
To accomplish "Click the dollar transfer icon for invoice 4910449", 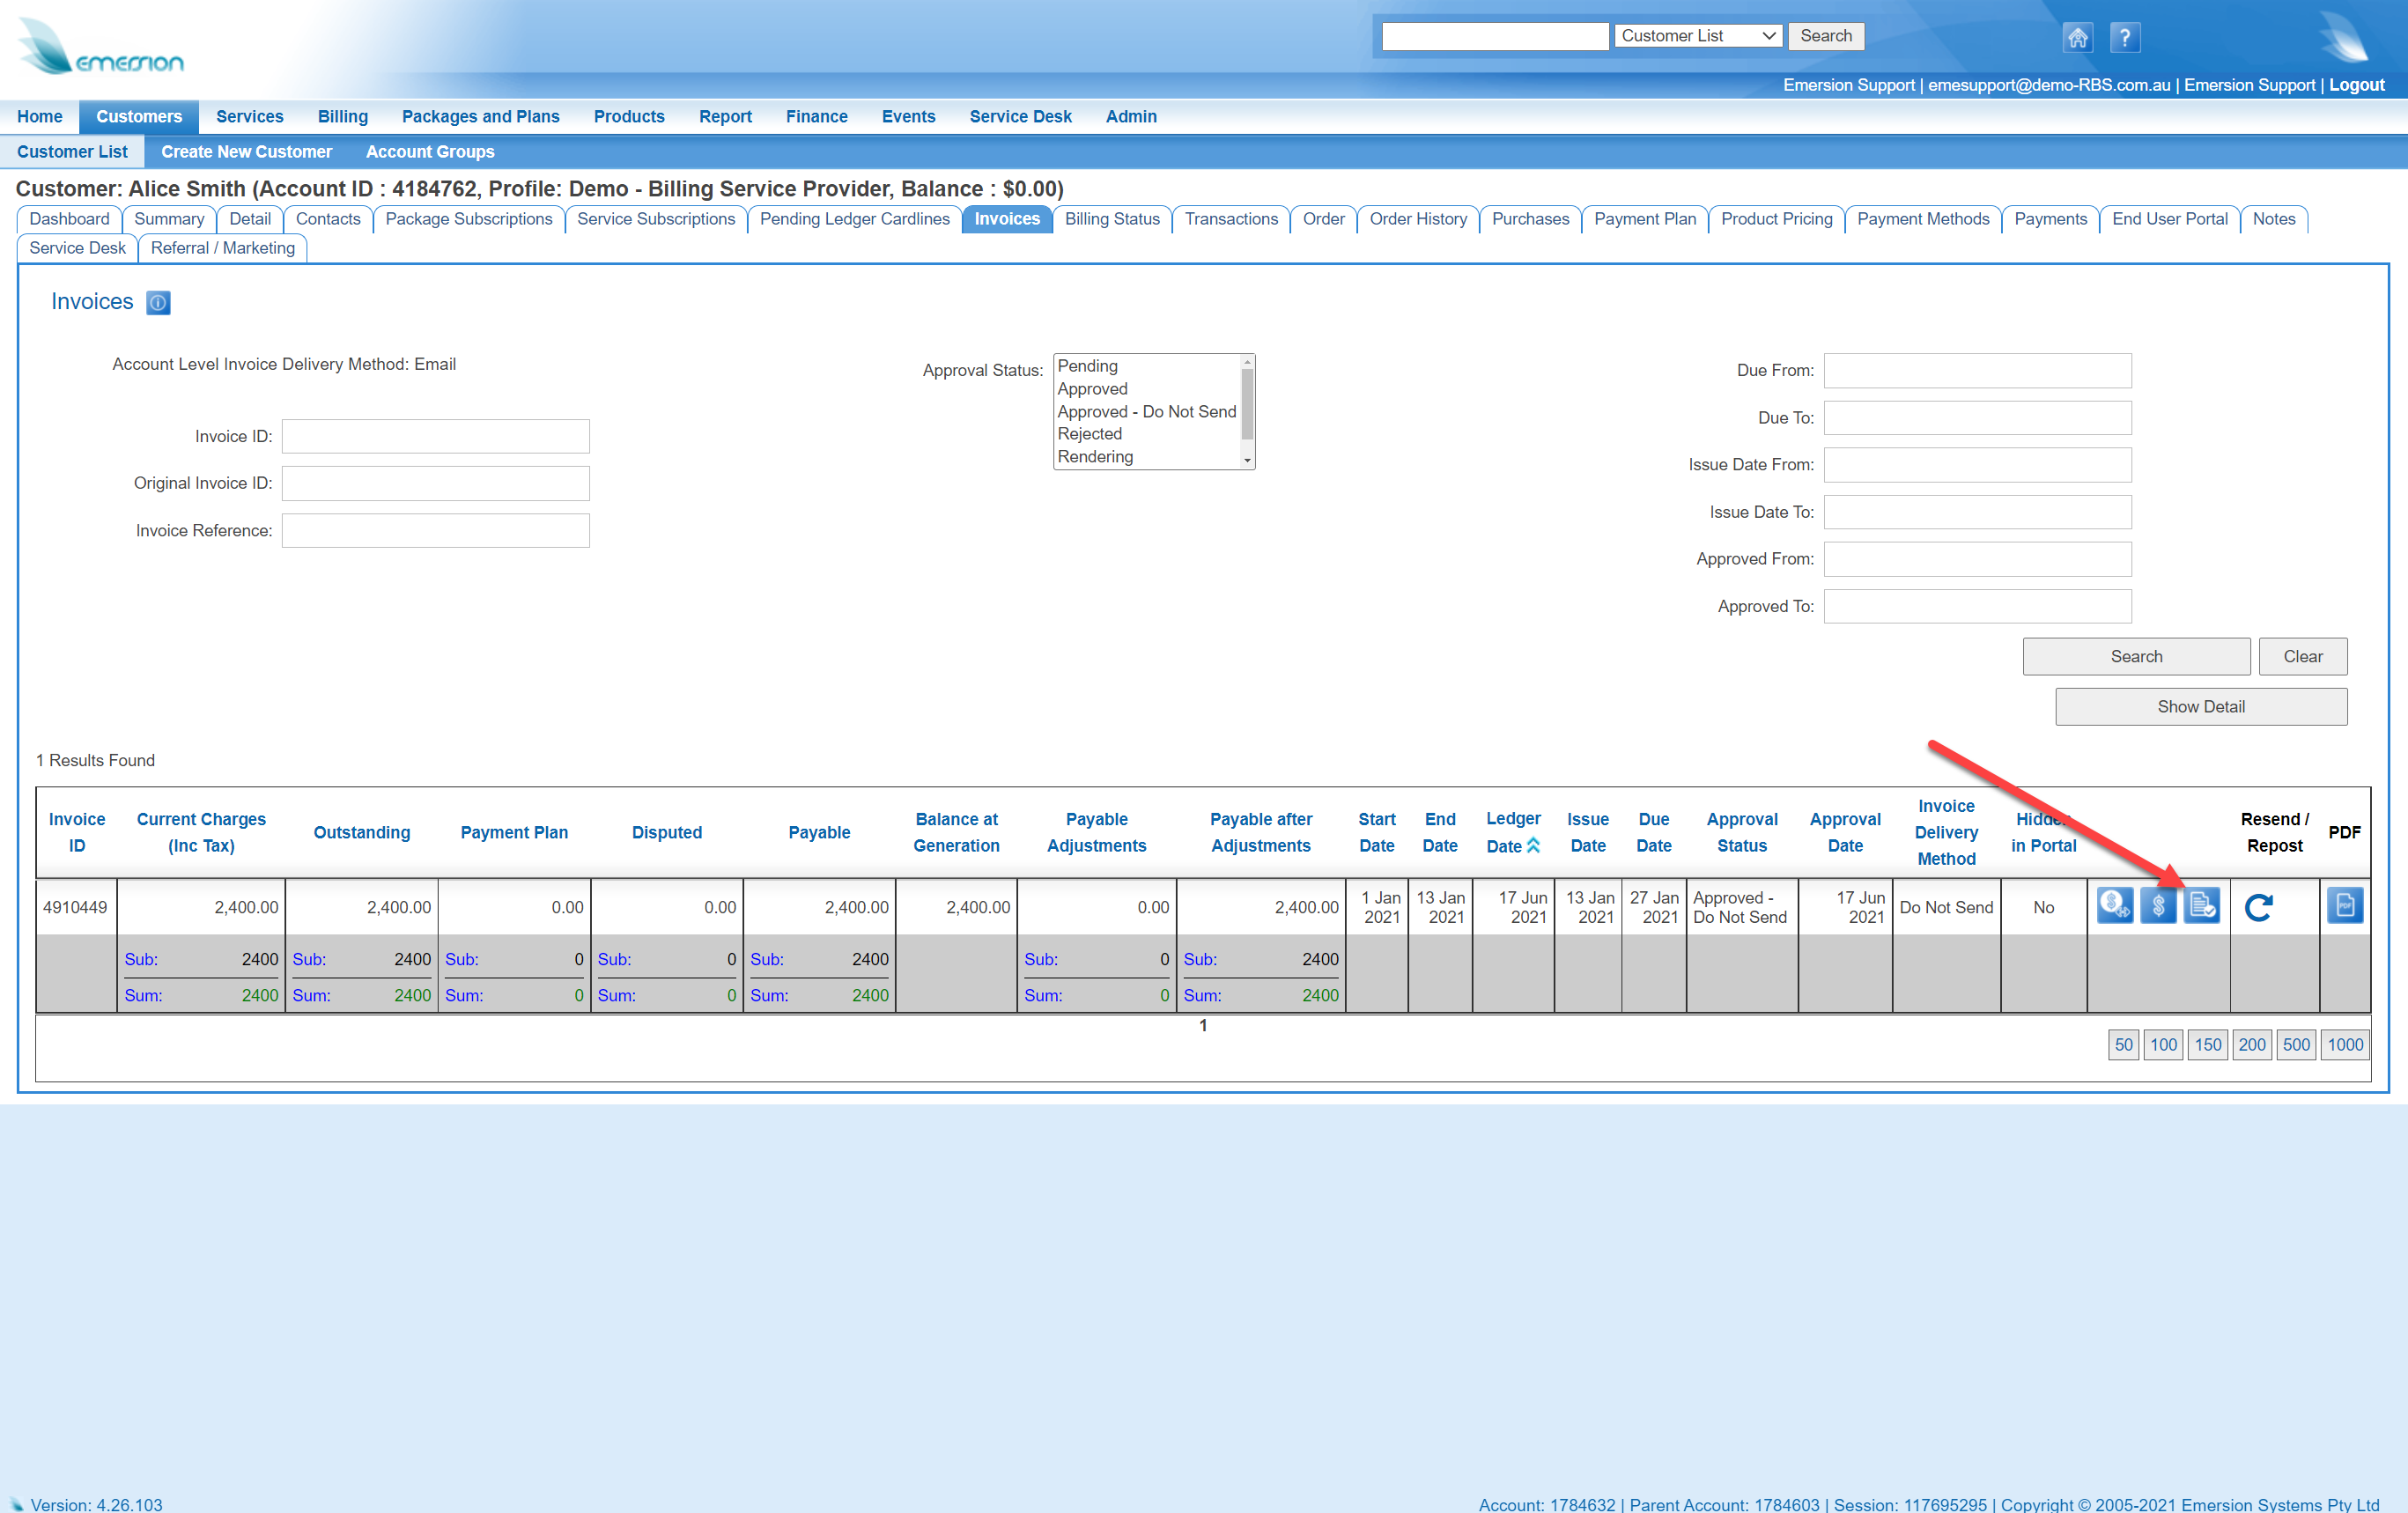I will pyautogui.click(x=2114, y=906).
